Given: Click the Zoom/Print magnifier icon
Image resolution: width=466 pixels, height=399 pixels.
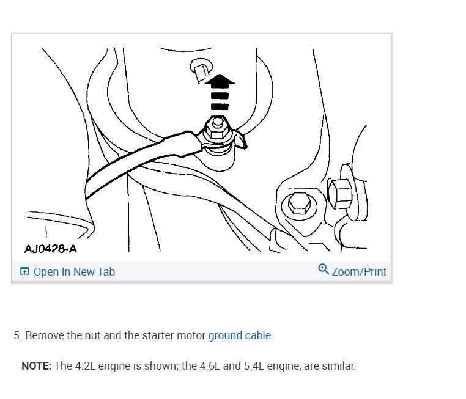Looking at the screenshot, I should coord(324,269).
